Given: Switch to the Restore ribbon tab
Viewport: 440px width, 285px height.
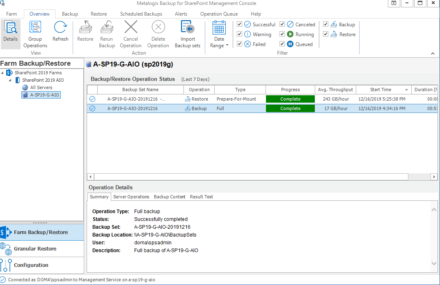Looking at the screenshot, I should tap(99, 14).
